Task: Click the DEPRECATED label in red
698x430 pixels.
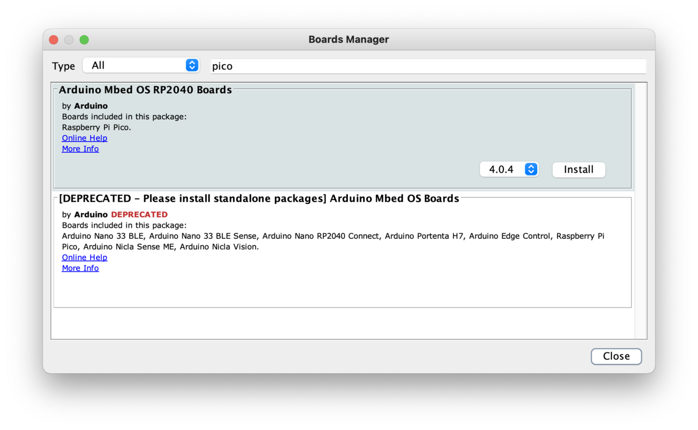Action: coord(139,214)
